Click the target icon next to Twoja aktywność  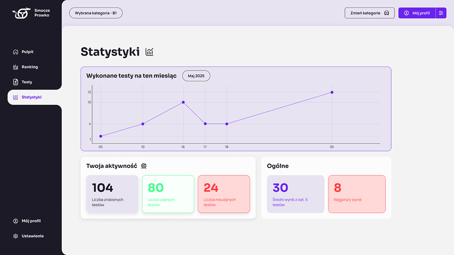click(x=144, y=166)
